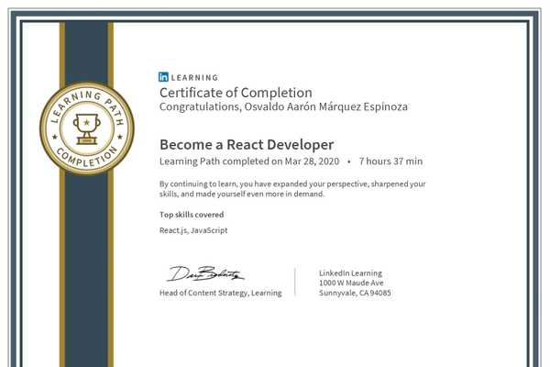Select the 'Certificate of Completion' heading
This screenshot has width=550, height=367.
(236, 93)
